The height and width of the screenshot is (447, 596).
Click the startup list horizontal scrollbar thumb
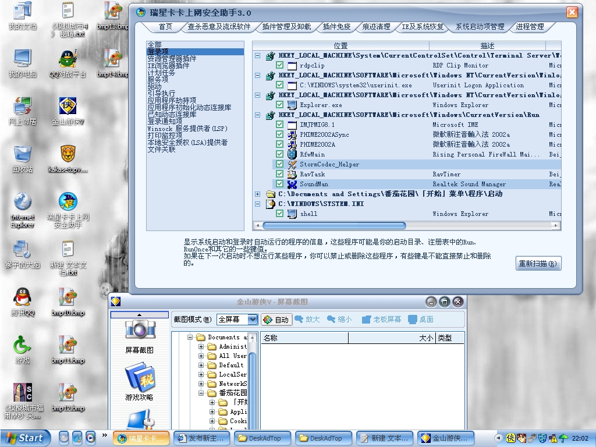pyautogui.click(x=334, y=225)
